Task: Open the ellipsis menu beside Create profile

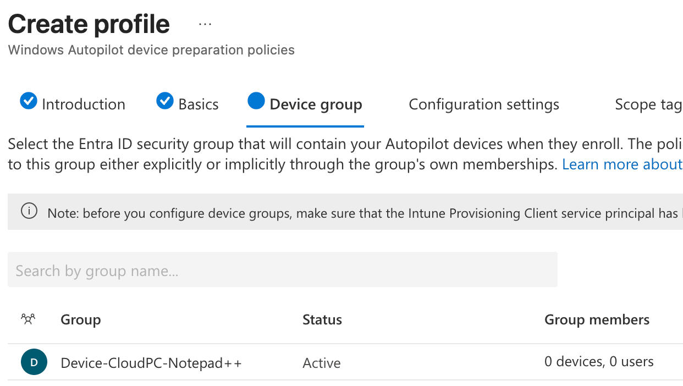Action: [x=205, y=25]
